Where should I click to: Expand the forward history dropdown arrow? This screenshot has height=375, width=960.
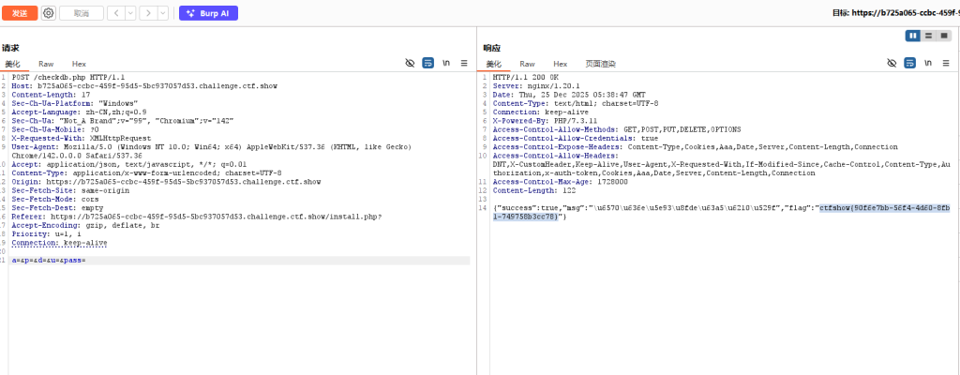tap(163, 13)
